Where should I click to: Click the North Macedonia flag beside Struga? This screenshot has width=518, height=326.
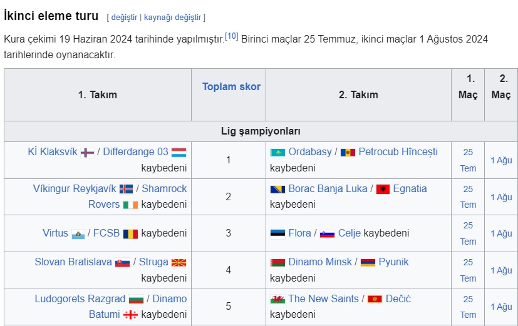(179, 263)
